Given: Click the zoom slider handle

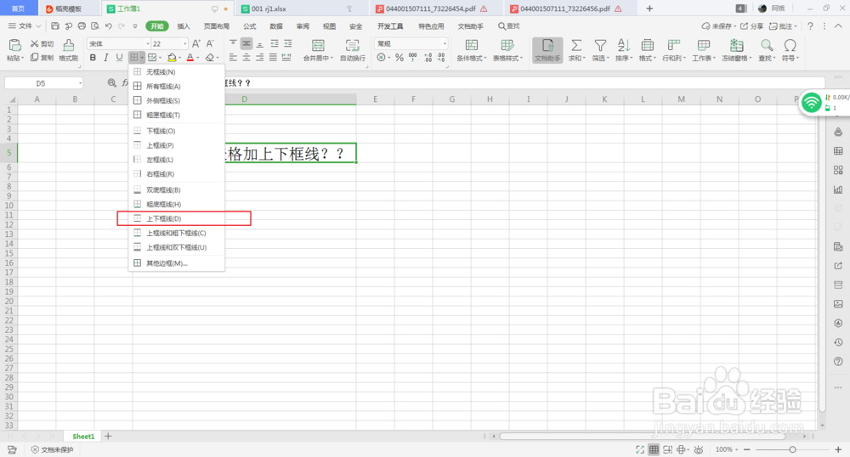Looking at the screenshot, I should (792, 449).
